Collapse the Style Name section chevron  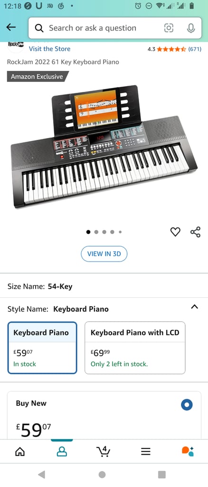click(194, 307)
